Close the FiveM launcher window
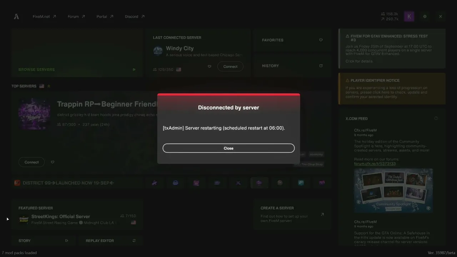 [x=441, y=16]
